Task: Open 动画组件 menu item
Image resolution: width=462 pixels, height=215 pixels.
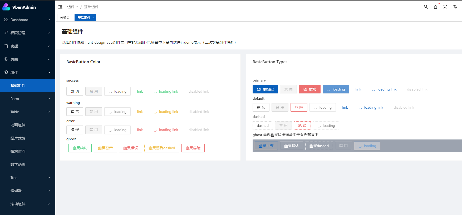Action: click(28, 125)
